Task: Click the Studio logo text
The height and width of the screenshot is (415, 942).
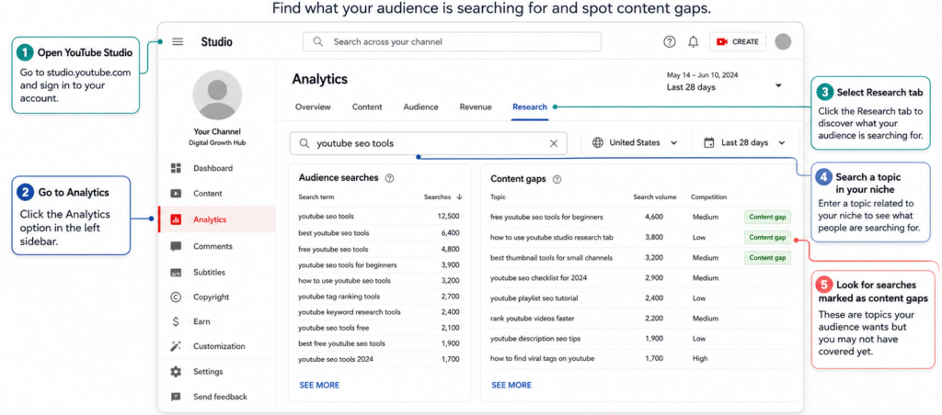Action: (x=217, y=42)
